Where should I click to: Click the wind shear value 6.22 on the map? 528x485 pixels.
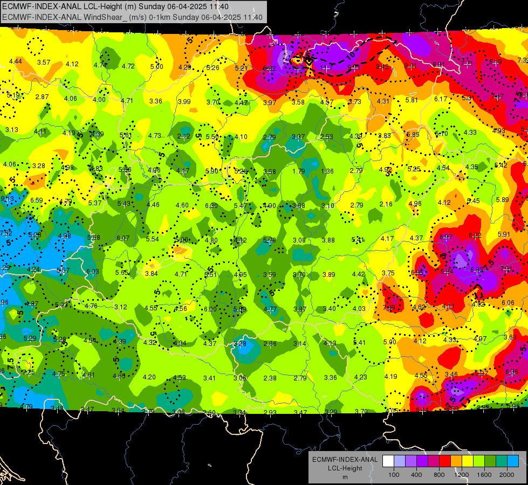click(x=475, y=235)
